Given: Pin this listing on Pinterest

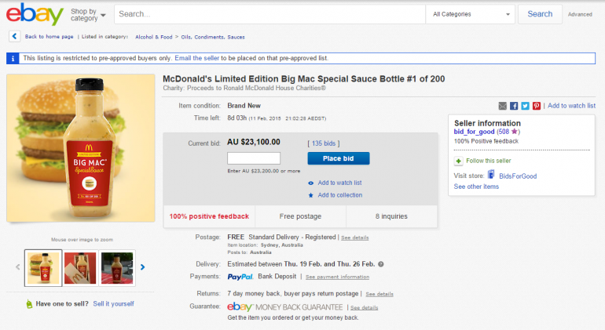Looking at the screenshot, I should tap(536, 106).
